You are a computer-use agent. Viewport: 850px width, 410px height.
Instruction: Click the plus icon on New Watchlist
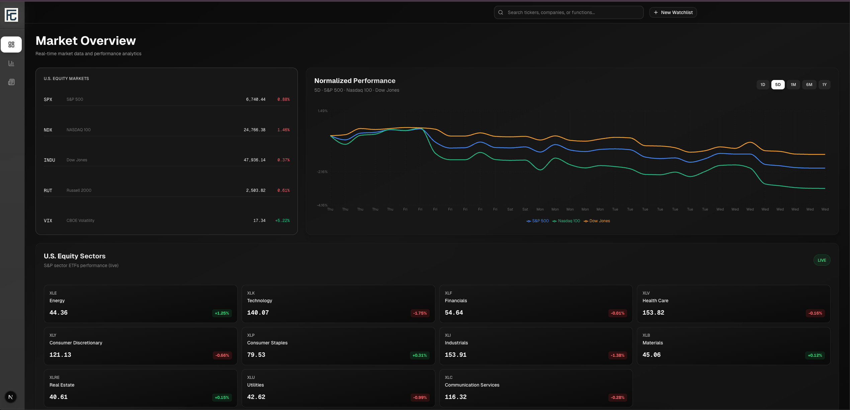coord(656,12)
